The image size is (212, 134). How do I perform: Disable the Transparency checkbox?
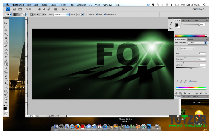[105, 14]
